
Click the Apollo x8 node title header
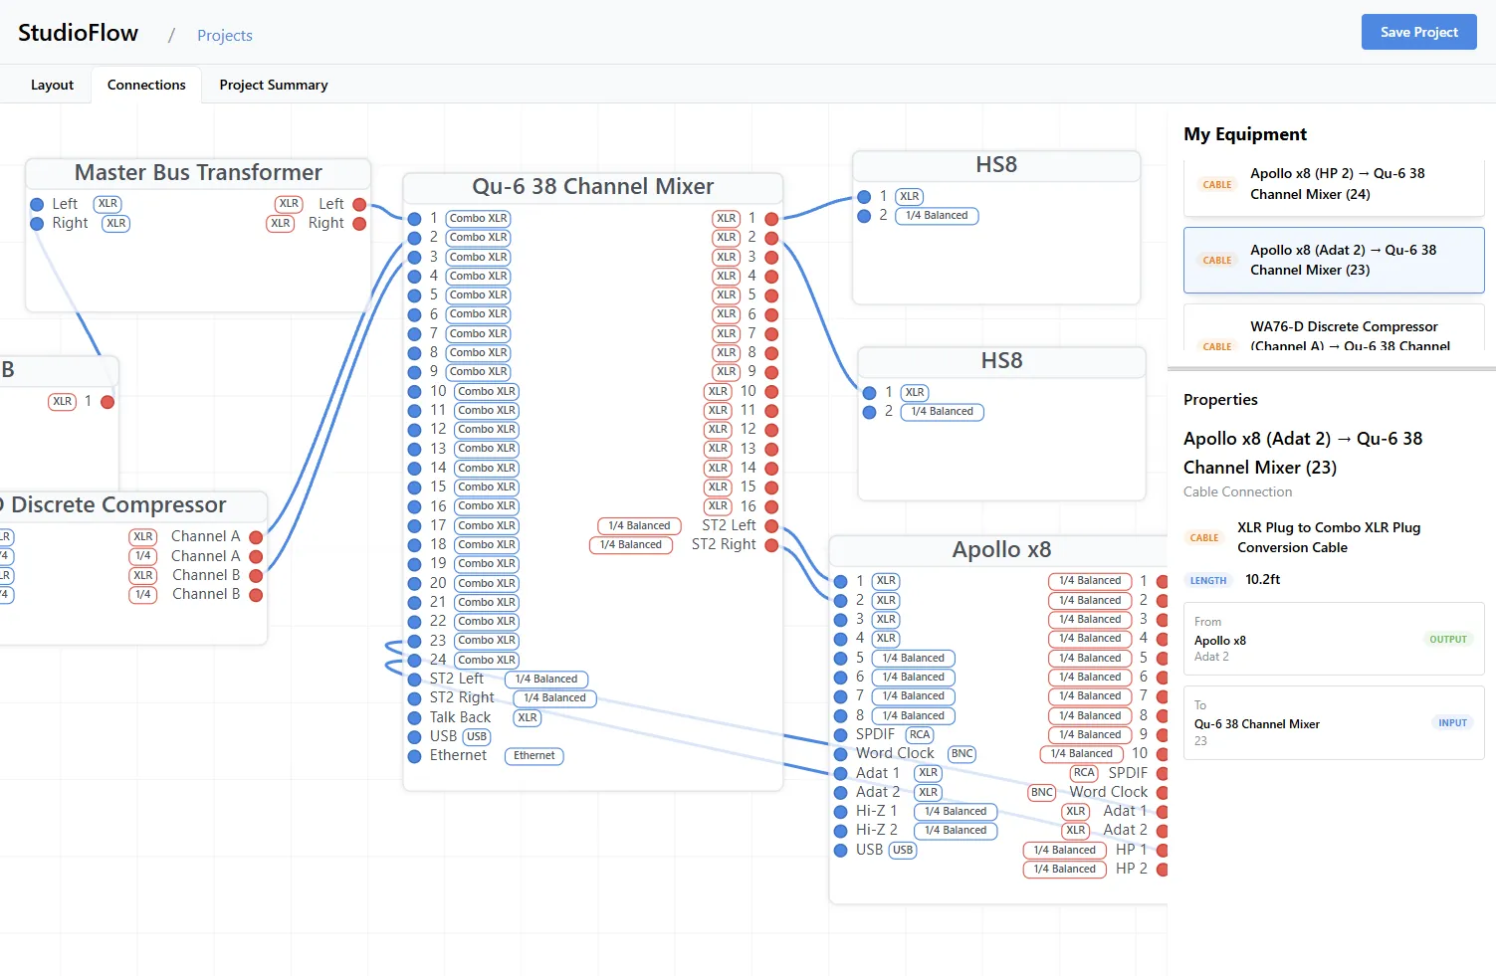pyautogui.click(x=1000, y=550)
